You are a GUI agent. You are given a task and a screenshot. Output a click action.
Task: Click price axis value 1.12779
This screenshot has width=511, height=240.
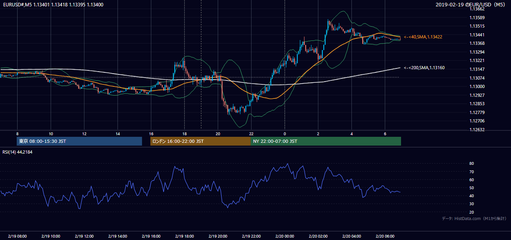pyautogui.click(x=477, y=112)
